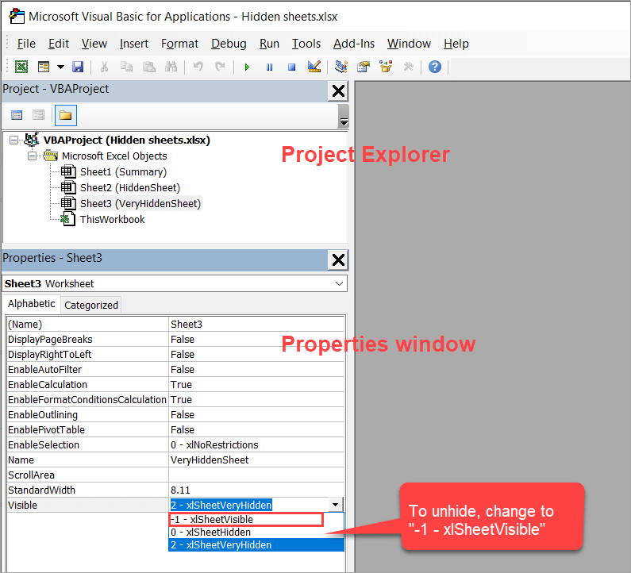Click the View Microsoft Excel toolbar icon
Image resolution: width=631 pixels, height=573 pixels.
click(21, 67)
